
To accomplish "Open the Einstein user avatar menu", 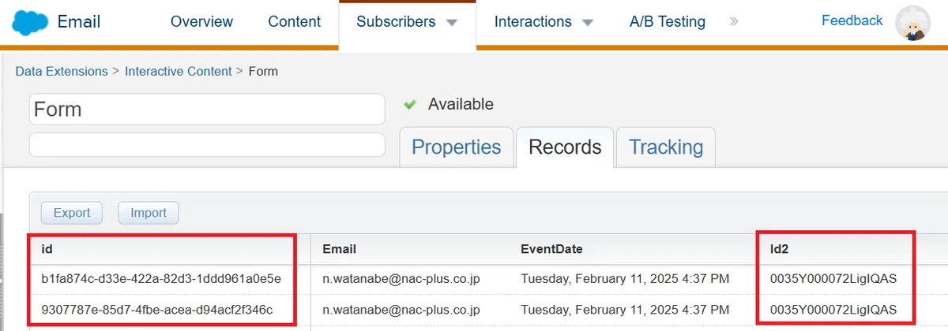I will (912, 23).
